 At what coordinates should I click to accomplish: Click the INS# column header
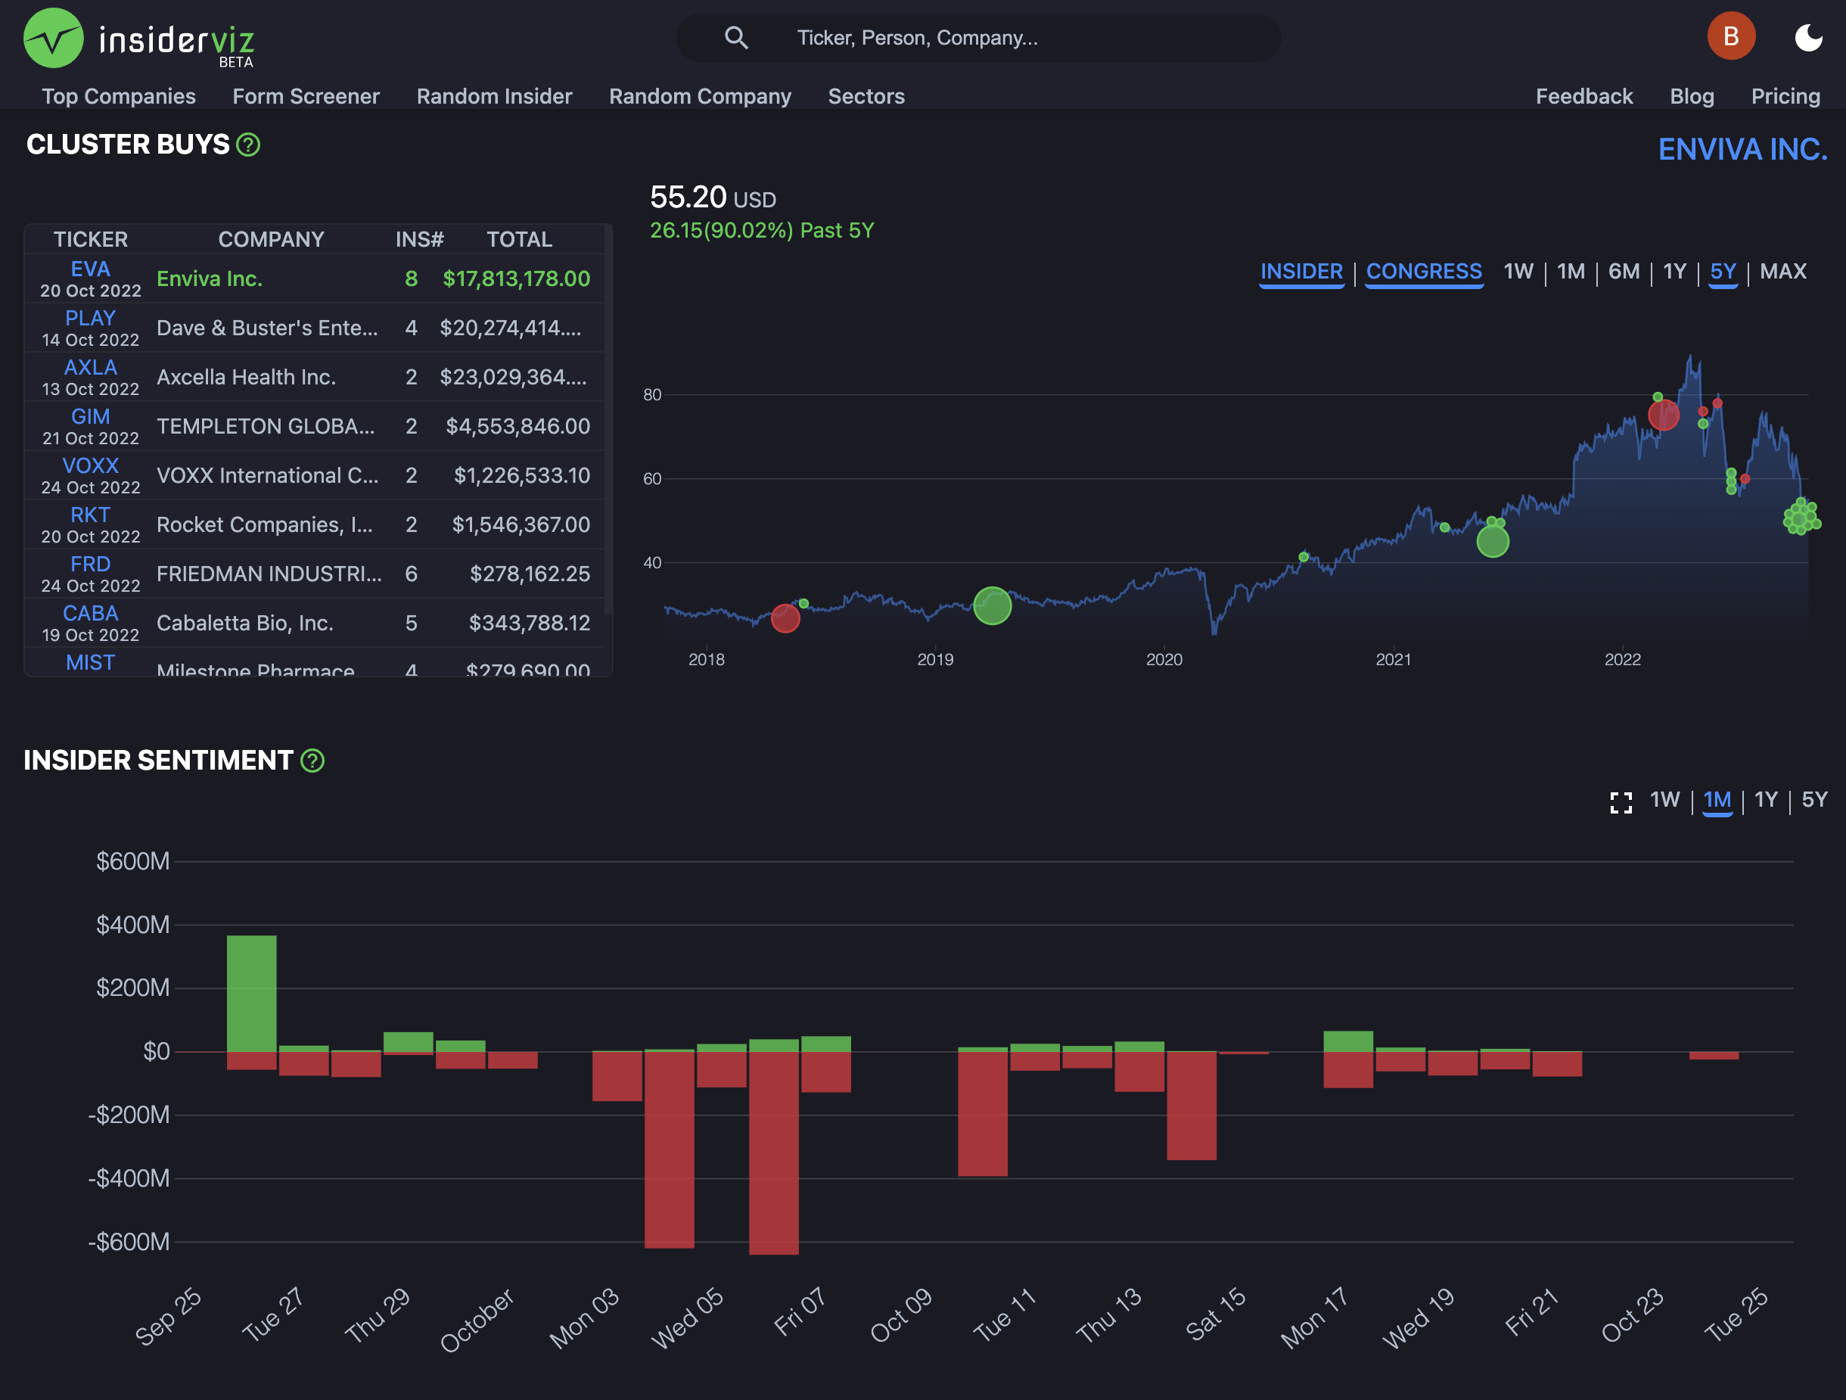point(419,240)
